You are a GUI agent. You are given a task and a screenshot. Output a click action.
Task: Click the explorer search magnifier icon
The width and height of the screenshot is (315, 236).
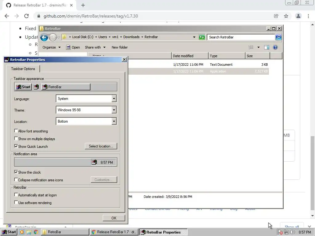(278, 37)
